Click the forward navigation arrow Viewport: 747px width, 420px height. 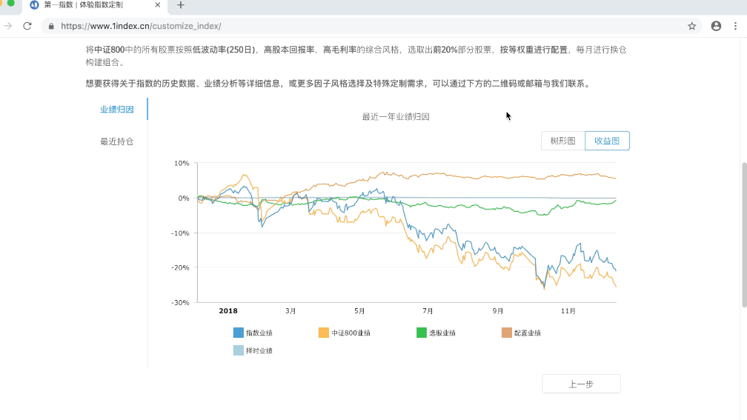click(x=7, y=26)
